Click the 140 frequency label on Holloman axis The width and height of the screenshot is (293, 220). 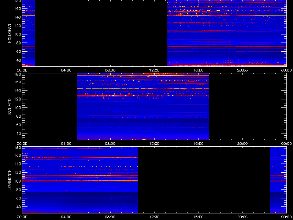(x=18, y=17)
